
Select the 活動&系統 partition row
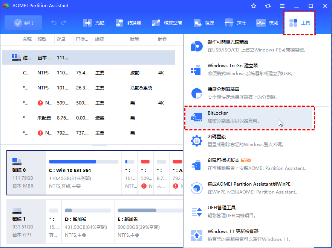pos(89,88)
